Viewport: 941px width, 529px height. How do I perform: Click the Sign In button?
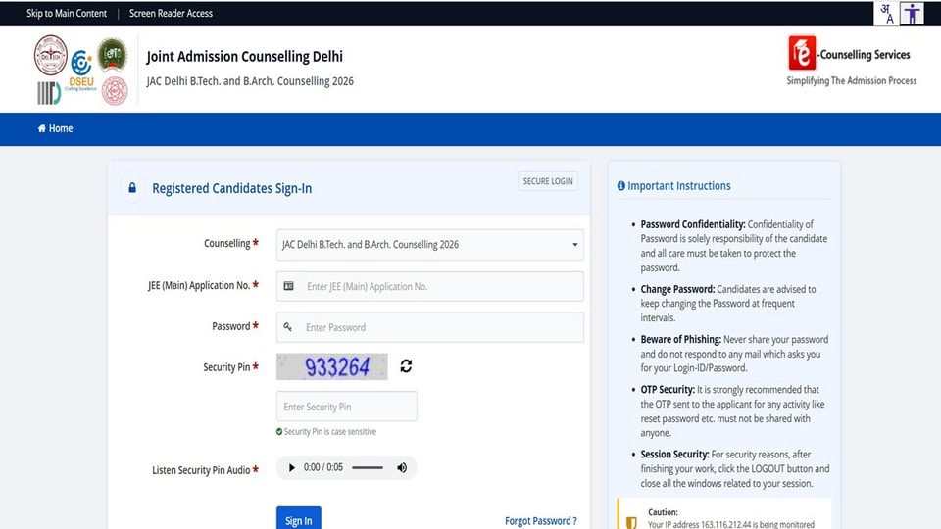pyautogui.click(x=298, y=518)
